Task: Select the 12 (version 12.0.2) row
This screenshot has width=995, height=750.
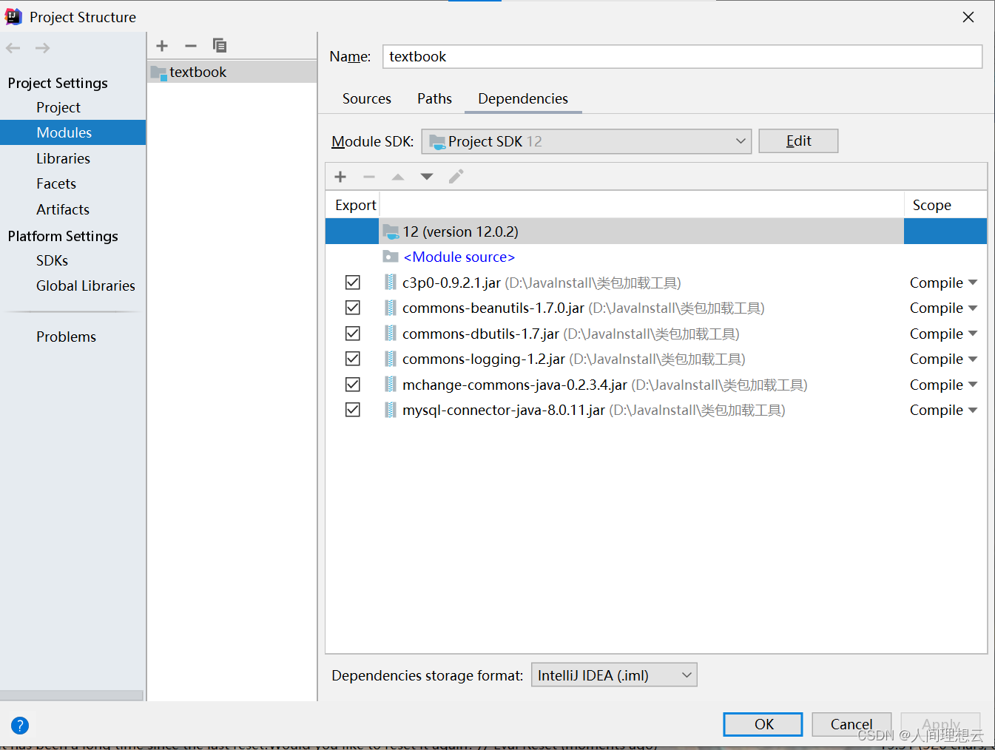Action: (656, 232)
